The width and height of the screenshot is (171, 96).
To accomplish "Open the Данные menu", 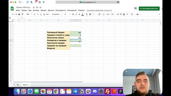I will click(51, 10).
